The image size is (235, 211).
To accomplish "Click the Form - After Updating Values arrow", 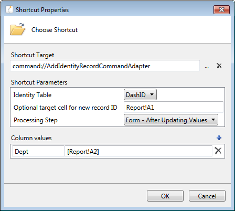I will 213,120.
